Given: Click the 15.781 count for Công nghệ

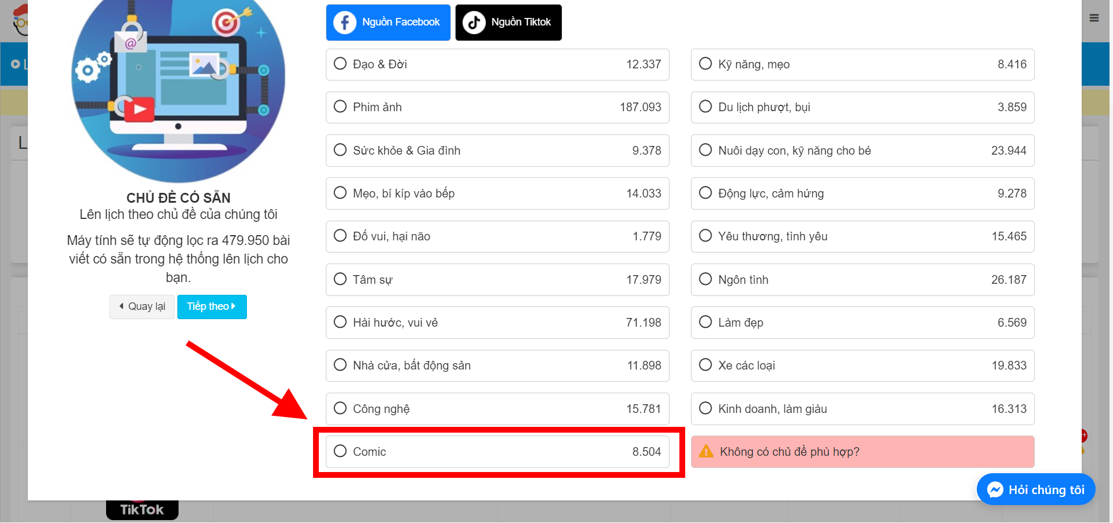Looking at the screenshot, I should click(643, 409).
